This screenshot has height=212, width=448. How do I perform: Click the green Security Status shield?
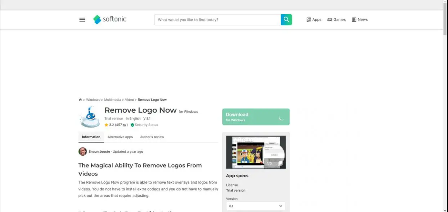coord(132,125)
